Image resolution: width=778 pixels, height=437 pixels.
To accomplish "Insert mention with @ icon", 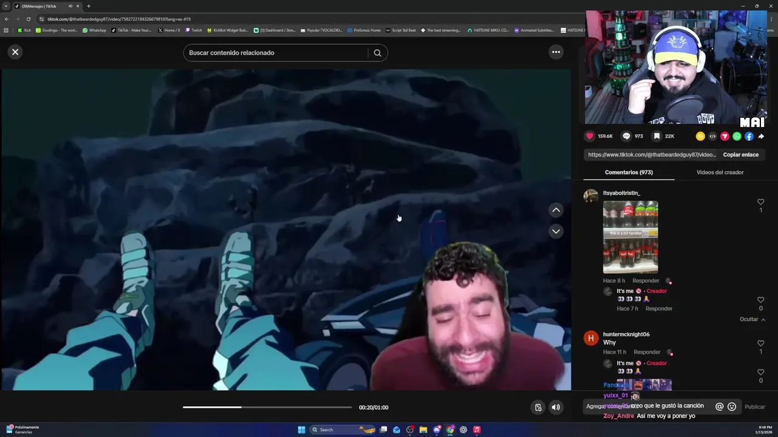I will tap(720, 407).
